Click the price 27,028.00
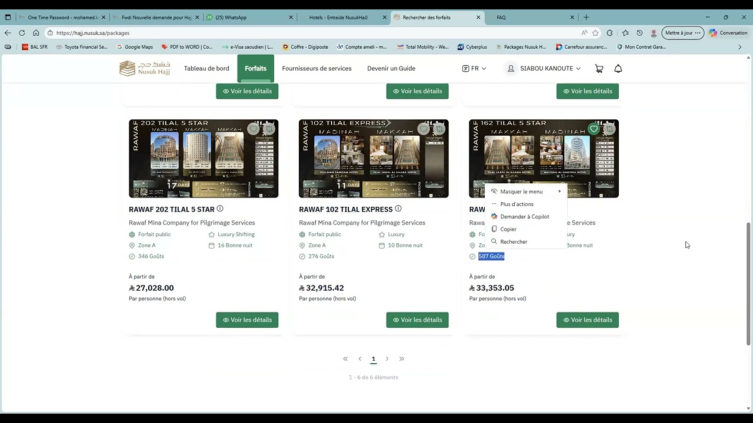The width and height of the screenshot is (753, 423). 151,288
